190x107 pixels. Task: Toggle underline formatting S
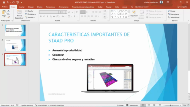coord(47,16)
